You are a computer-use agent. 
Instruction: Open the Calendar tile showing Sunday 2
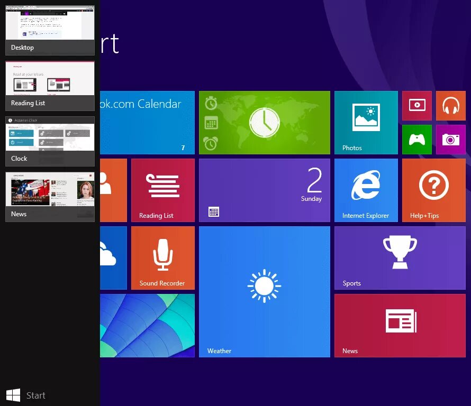(x=264, y=190)
